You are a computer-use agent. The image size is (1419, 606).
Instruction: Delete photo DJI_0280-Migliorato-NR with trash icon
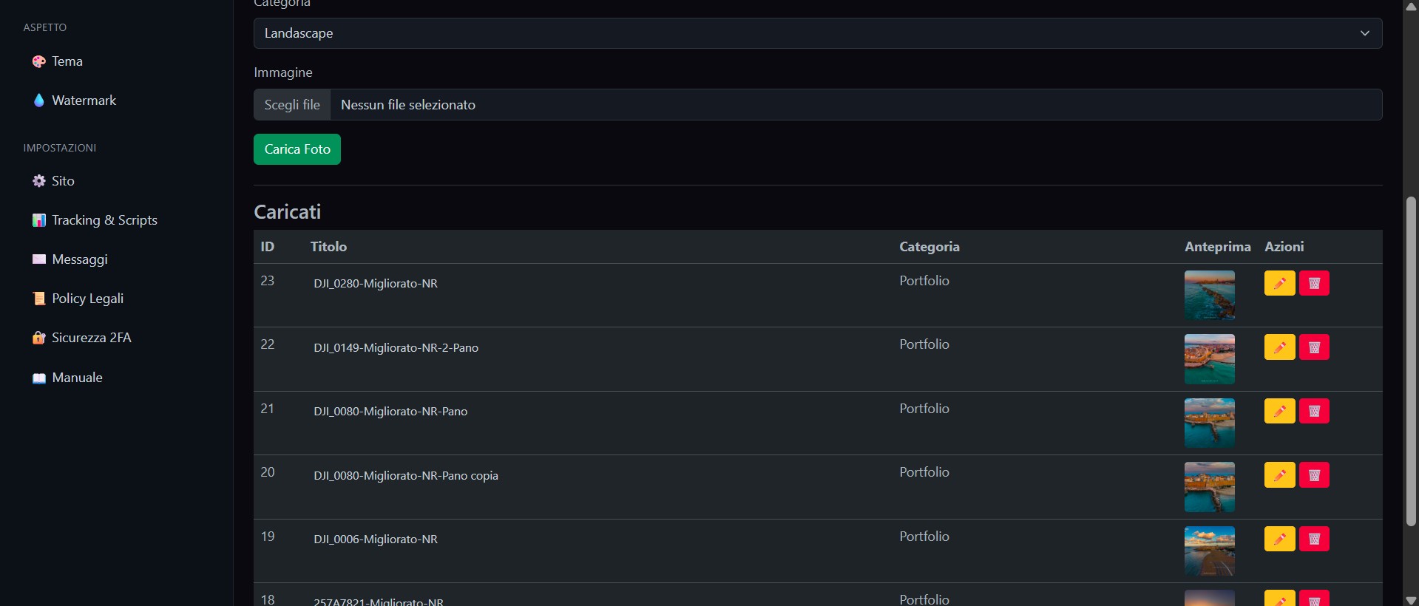tap(1314, 283)
